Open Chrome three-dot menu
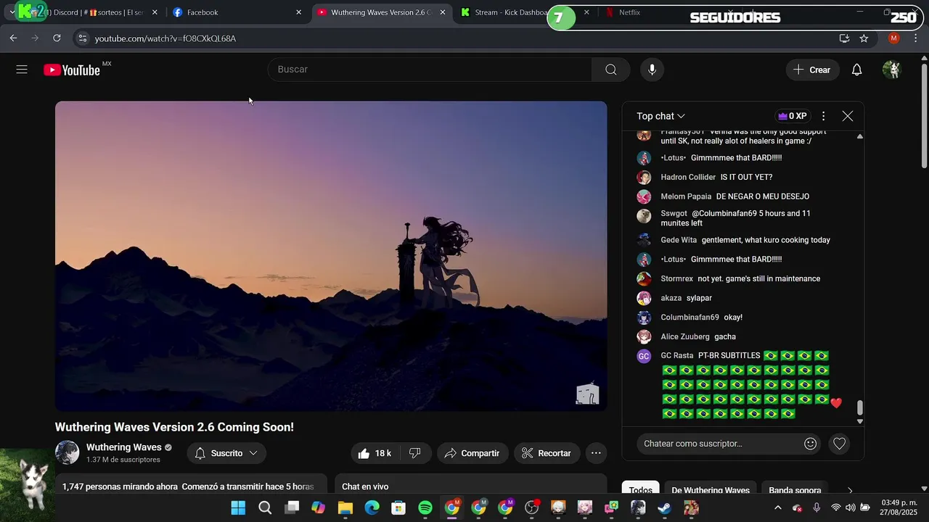The width and height of the screenshot is (929, 522). [916, 38]
